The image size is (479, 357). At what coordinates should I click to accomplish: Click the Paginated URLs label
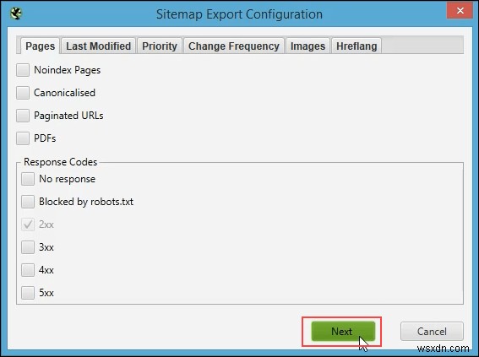[x=68, y=116]
